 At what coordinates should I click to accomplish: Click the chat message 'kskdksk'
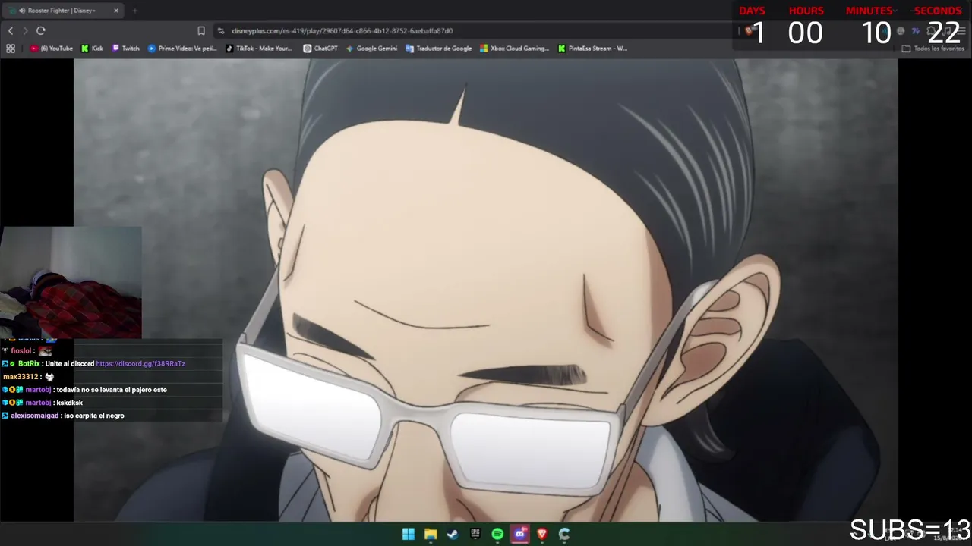70,403
